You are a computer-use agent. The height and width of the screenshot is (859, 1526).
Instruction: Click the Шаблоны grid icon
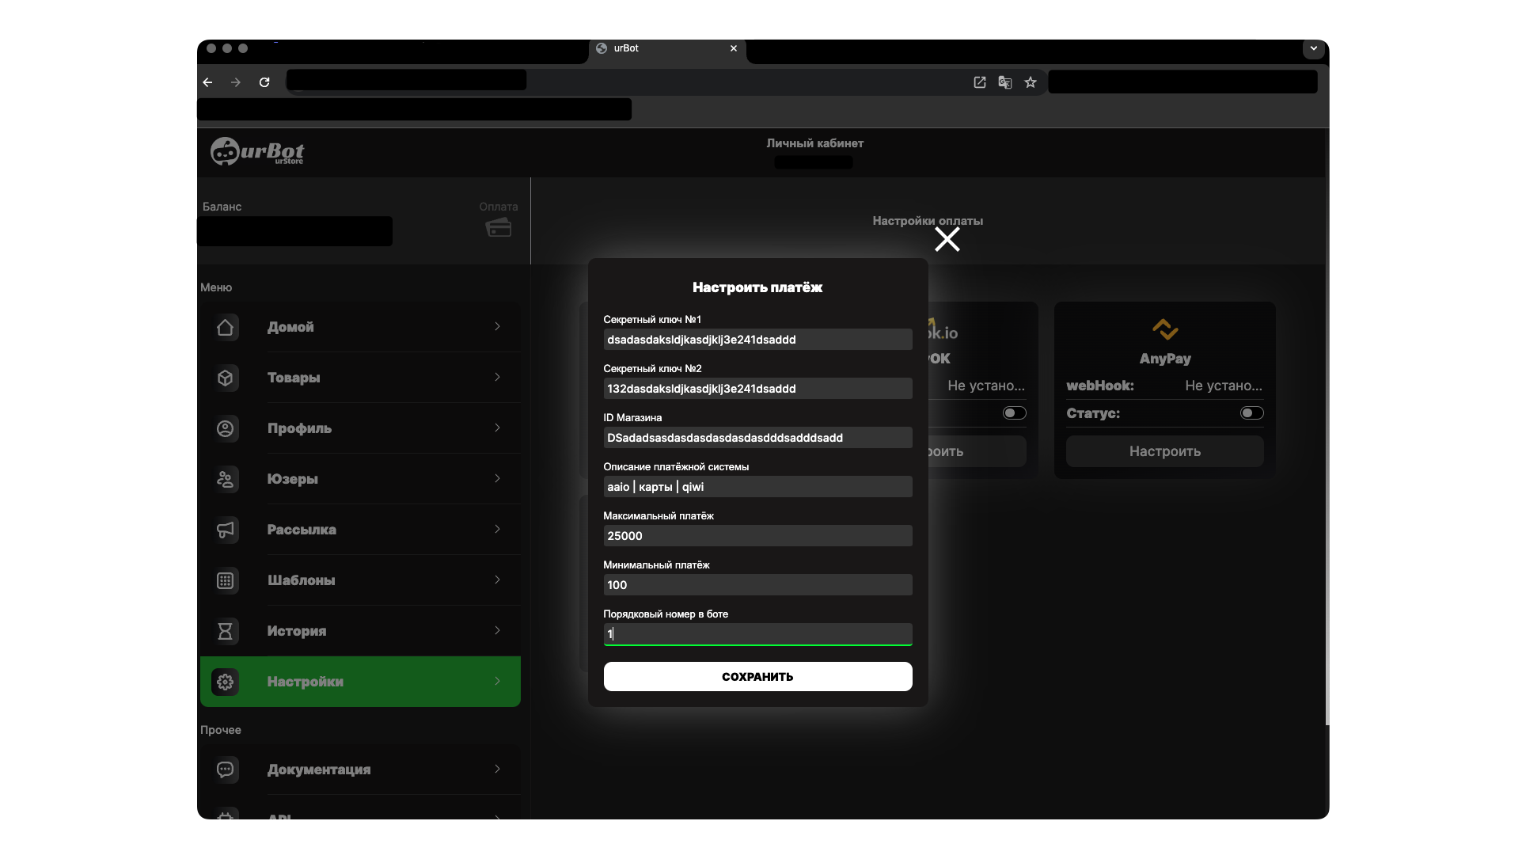pyautogui.click(x=226, y=580)
